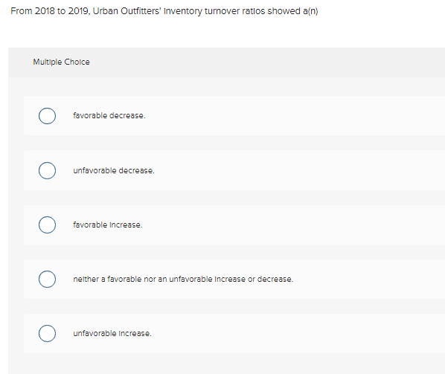Click the 'Multiple Choice' heading label

click(61, 62)
